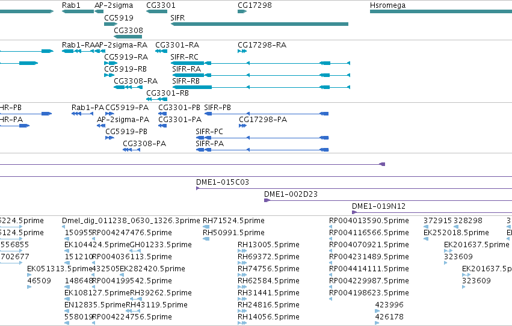Click the RP004414111.5prime EST label
Image resolution: width=512 pixels, height=326 pixels.
pyautogui.click(x=369, y=269)
